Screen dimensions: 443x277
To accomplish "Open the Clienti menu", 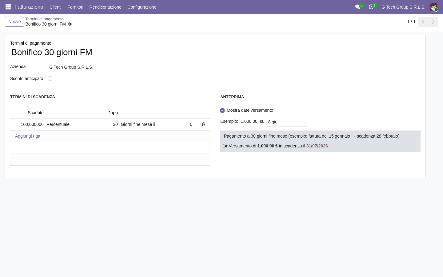I will (55, 7).
